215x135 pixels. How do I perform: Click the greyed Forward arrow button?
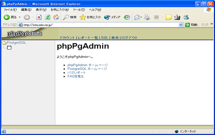27,17
